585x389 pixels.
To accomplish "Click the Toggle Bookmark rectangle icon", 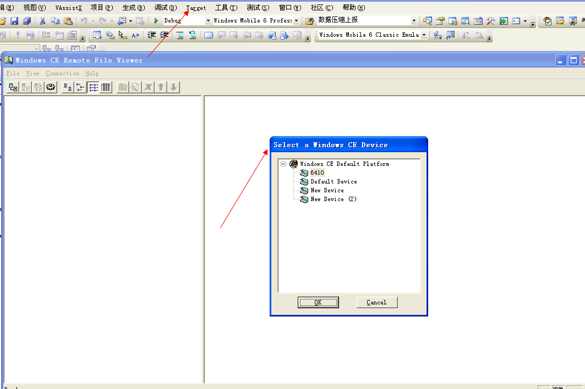I will (x=209, y=35).
